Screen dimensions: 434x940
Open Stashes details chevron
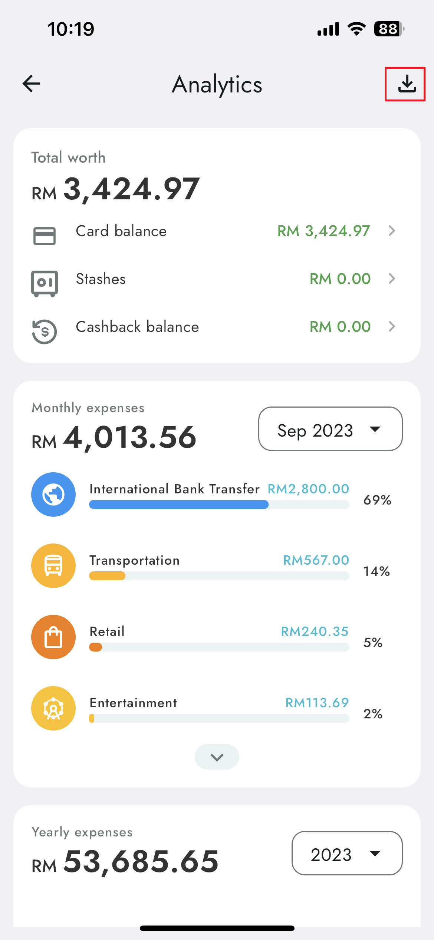click(392, 279)
